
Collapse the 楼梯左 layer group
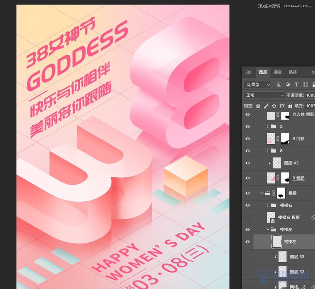[268, 229]
